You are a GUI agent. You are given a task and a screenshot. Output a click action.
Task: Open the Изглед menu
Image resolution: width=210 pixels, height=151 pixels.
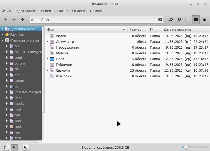click(x=45, y=11)
